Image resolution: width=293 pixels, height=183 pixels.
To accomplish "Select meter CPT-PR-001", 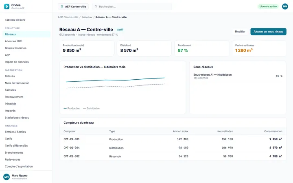I will coord(72,139).
